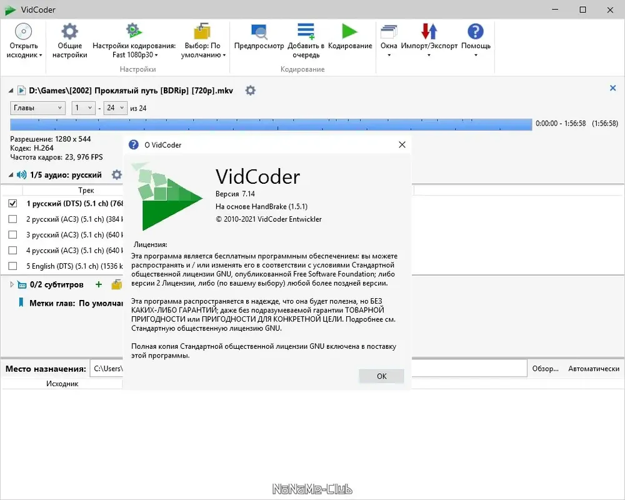Click the Разрешение: 1280 x 544 text
This screenshot has height=500, width=625.
coord(50,139)
